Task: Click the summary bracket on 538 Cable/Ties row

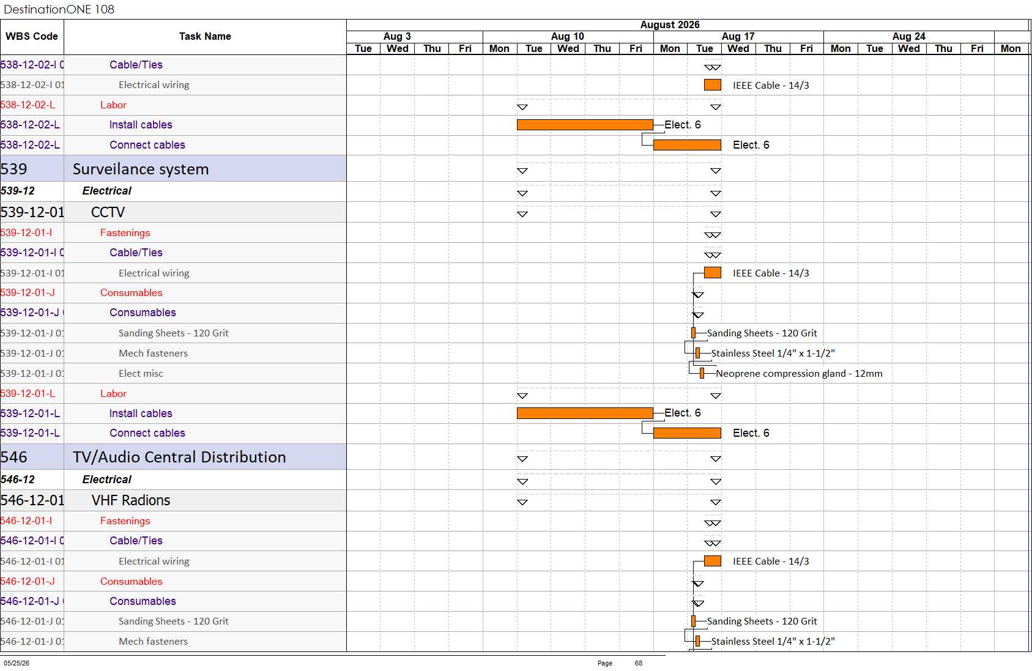Action: [x=713, y=67]
